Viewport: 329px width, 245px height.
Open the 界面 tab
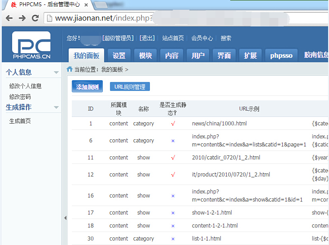(224, 56)
